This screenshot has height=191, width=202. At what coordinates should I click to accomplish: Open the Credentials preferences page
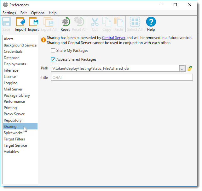click(x=13, y=52)
